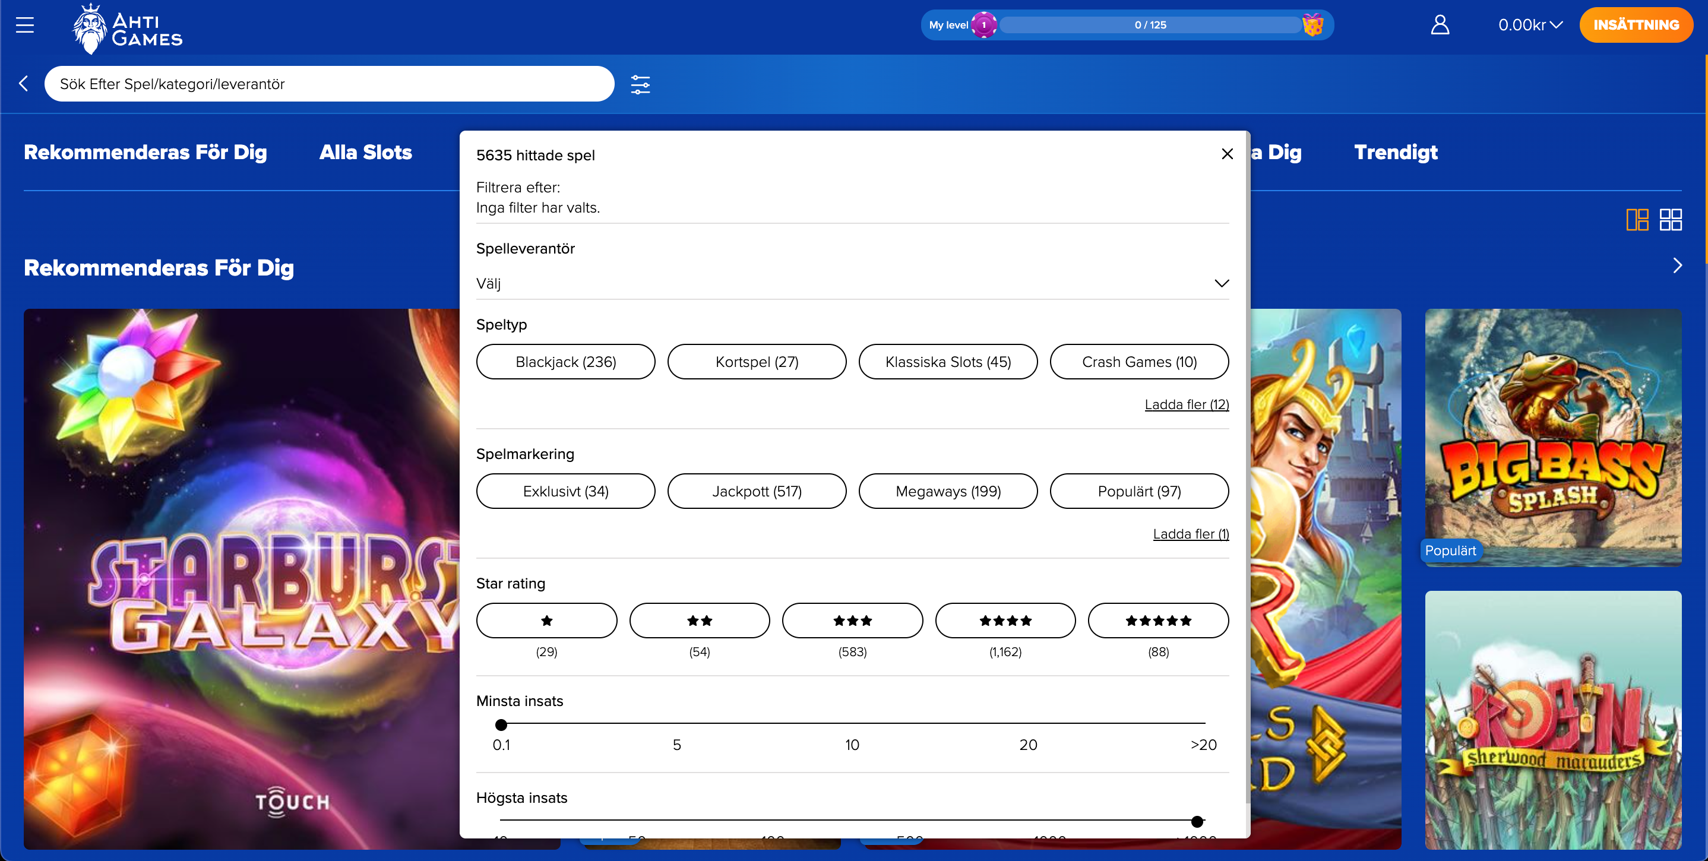Viewport: 1708px width, 861px height.
Task: Open the user account icon
Action: tap(1440, 25)
